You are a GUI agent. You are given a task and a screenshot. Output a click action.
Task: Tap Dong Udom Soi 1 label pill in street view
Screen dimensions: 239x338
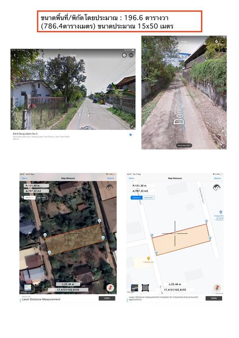click(x=184, y=145)
